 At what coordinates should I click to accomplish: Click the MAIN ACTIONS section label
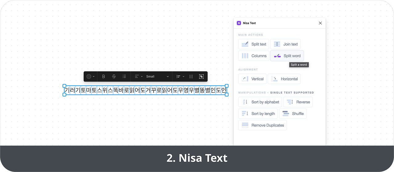click(x=251, y=35)
